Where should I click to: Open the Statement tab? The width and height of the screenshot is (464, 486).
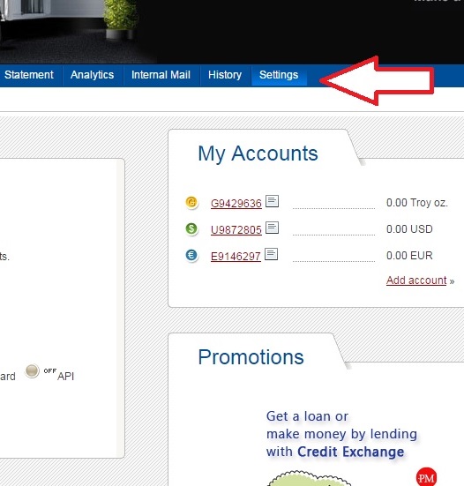point(29,75)
